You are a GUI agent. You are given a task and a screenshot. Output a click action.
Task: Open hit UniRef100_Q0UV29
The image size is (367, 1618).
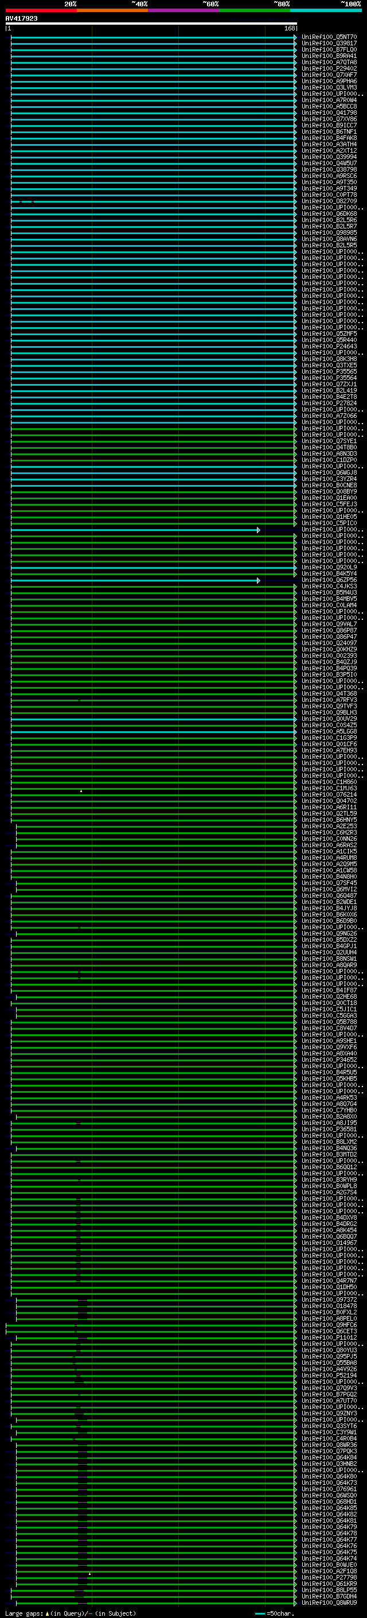tap(329, 719)
